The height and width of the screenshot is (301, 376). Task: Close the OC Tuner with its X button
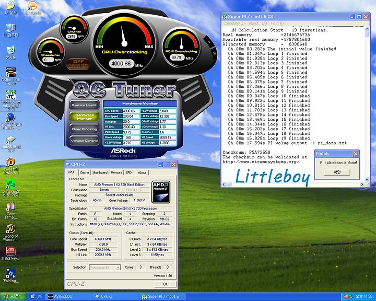click(x=215, y=53)
